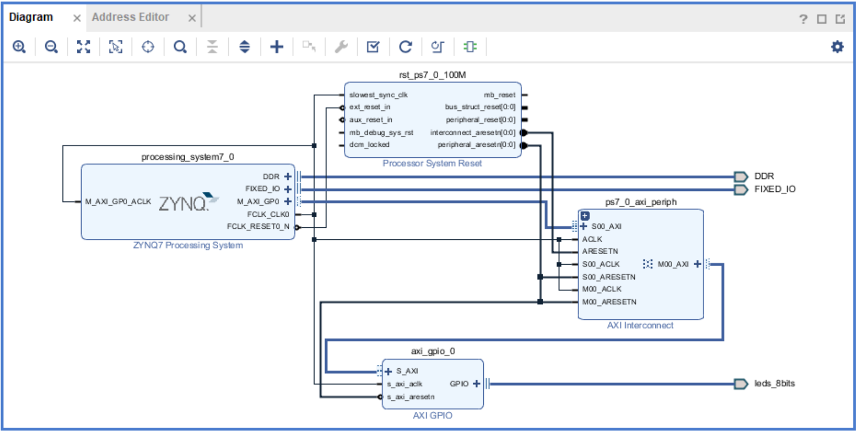Select the S00_ACLK pin
The width and height of the screenshot is (863, 434).
point(601,265)
